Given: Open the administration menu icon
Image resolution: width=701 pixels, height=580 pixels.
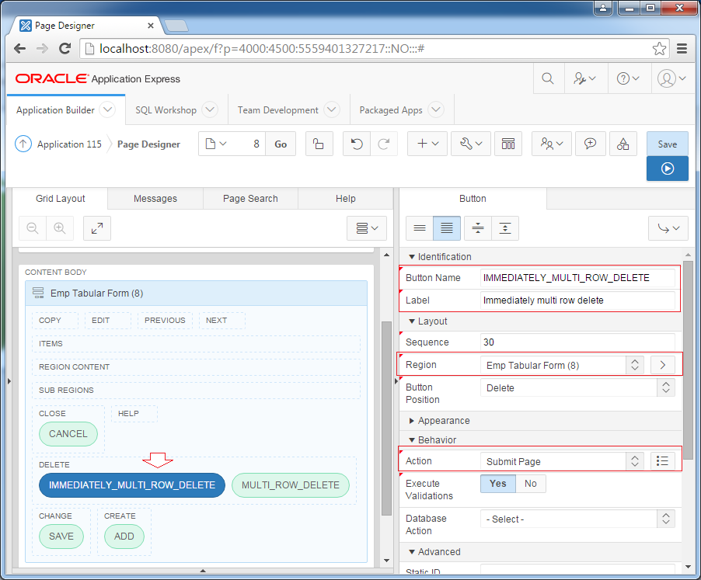Looking at the screenshot, I should 584,78.
